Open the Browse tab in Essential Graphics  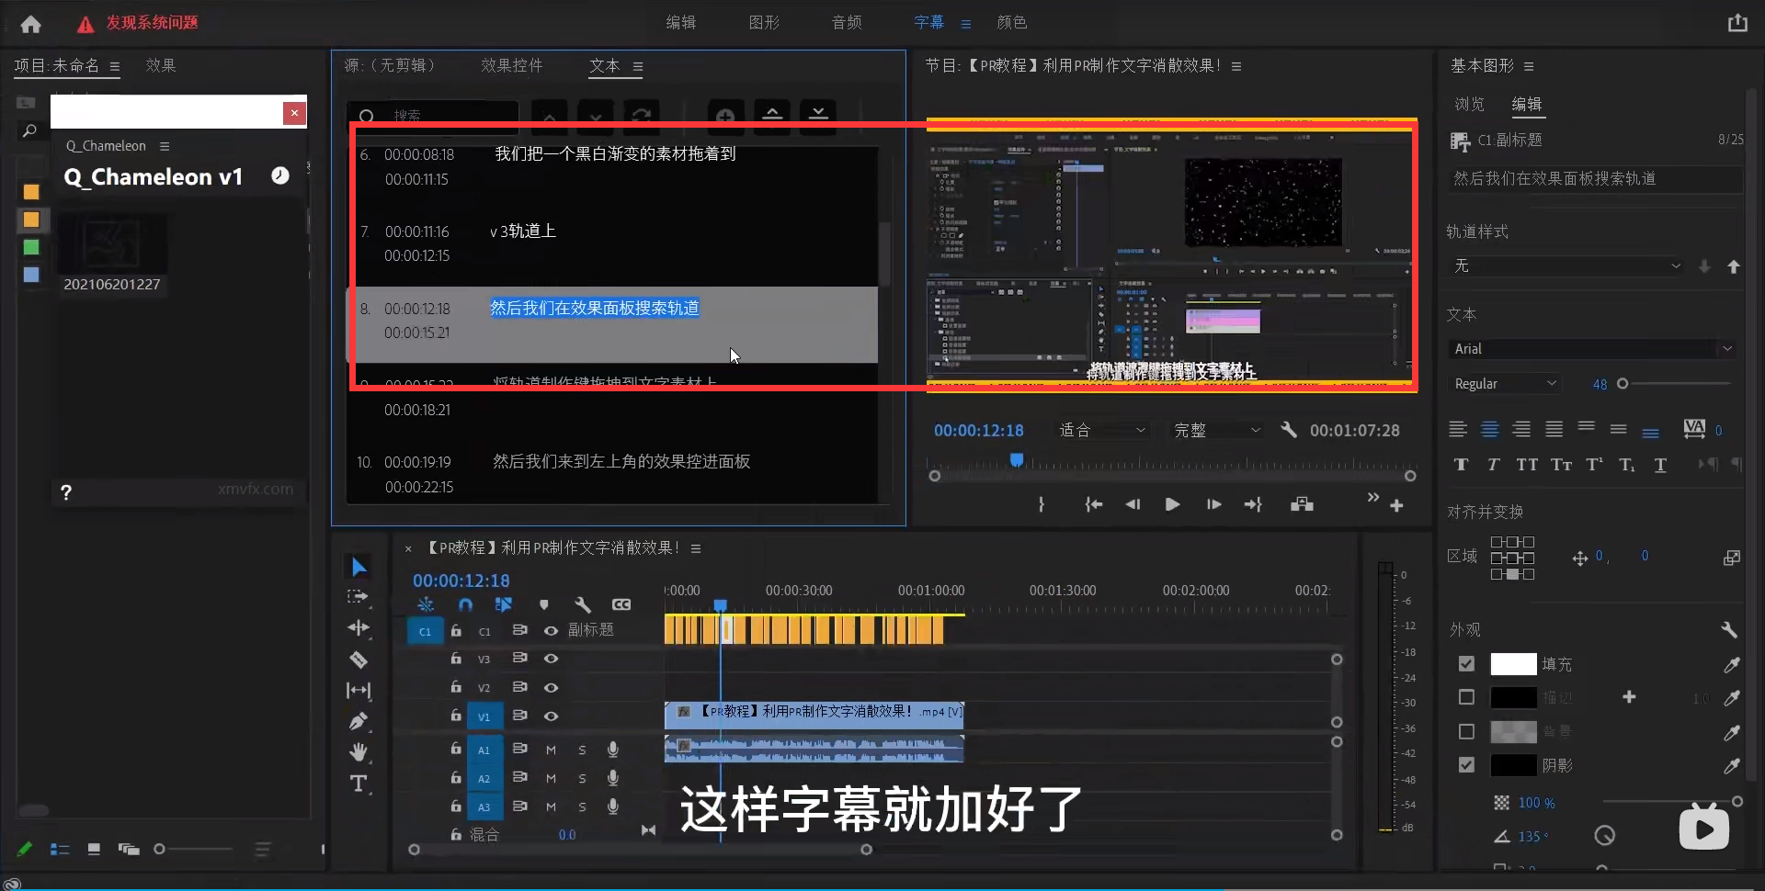pos(1469,104)
